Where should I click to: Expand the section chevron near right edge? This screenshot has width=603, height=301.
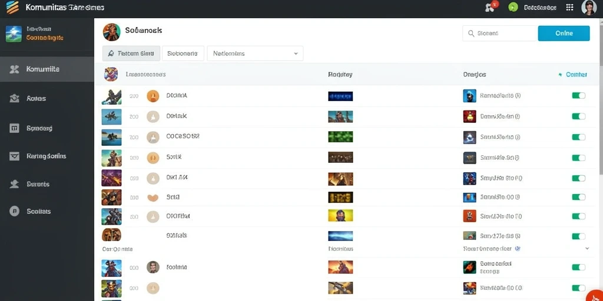click(587, 249)
